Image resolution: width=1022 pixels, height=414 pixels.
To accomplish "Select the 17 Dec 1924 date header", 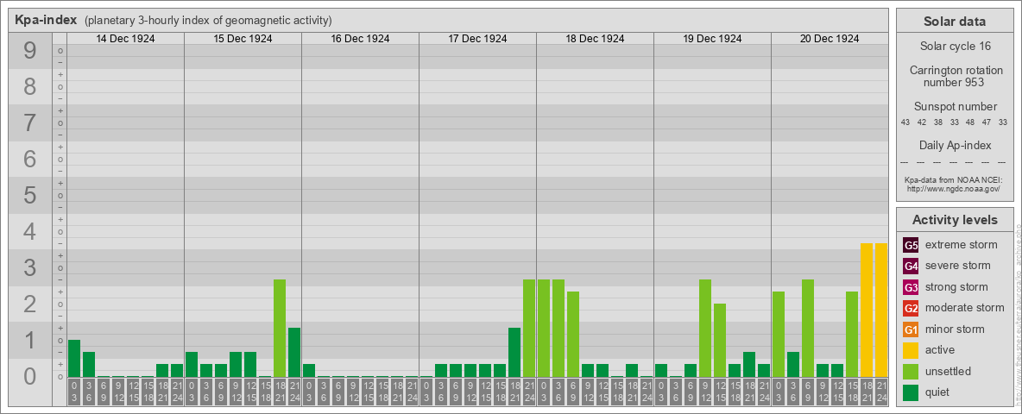I will [x=477, y=39].
